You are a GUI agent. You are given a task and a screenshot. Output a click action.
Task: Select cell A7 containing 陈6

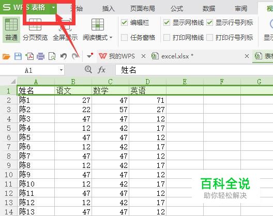[x=36, y=147]
